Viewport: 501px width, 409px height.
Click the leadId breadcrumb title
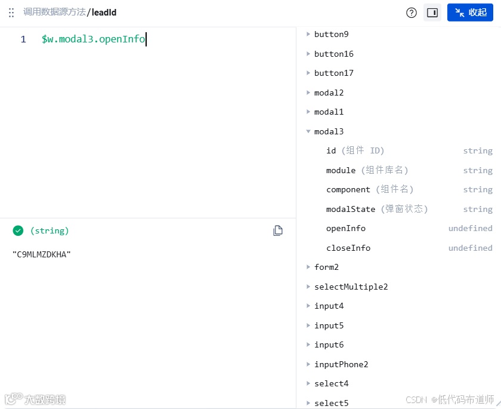(104, 12)
